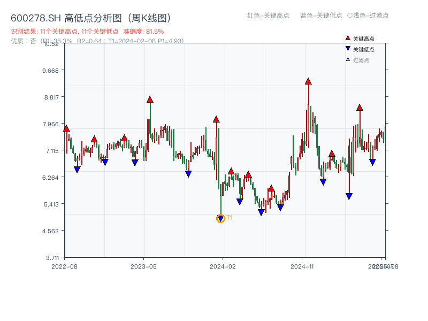The image size is (428, 321).
Task: Click the T1 label next to the orange circle
Action: [x=230, y=218]
